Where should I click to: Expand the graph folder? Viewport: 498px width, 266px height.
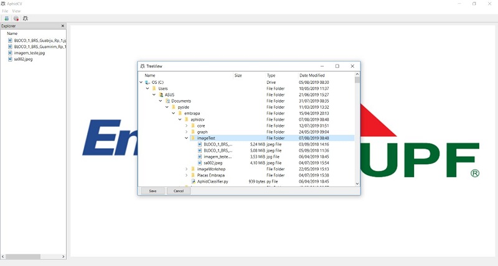186,132
